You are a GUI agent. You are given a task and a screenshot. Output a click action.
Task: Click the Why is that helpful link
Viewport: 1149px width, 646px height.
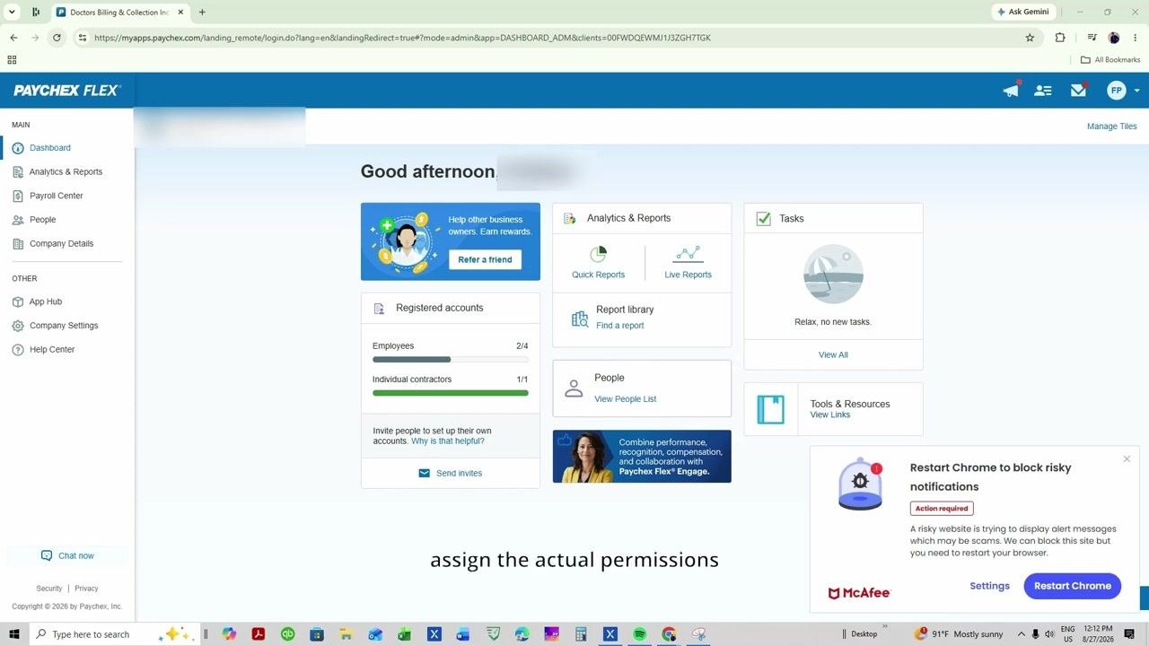pyautogui.click(x=448, y=441)
